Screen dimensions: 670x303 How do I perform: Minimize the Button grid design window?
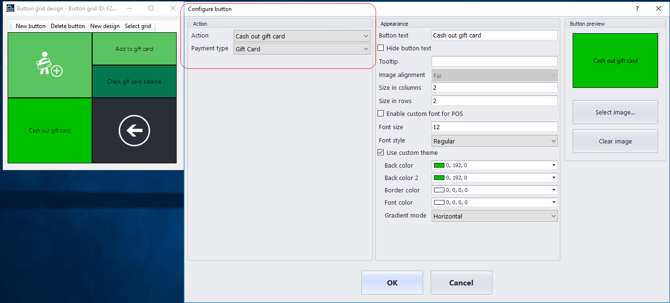(x=129, y=8)
